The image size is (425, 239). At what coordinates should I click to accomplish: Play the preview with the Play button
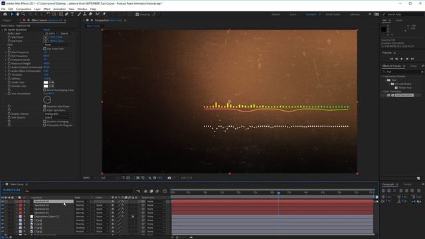click(402, 59)
